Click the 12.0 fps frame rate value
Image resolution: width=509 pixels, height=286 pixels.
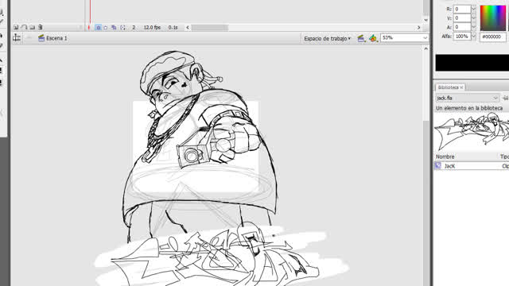point(152,28)
